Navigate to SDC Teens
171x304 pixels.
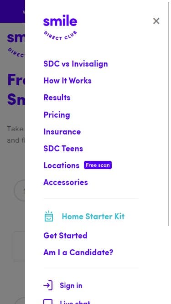tap(63, 149)
